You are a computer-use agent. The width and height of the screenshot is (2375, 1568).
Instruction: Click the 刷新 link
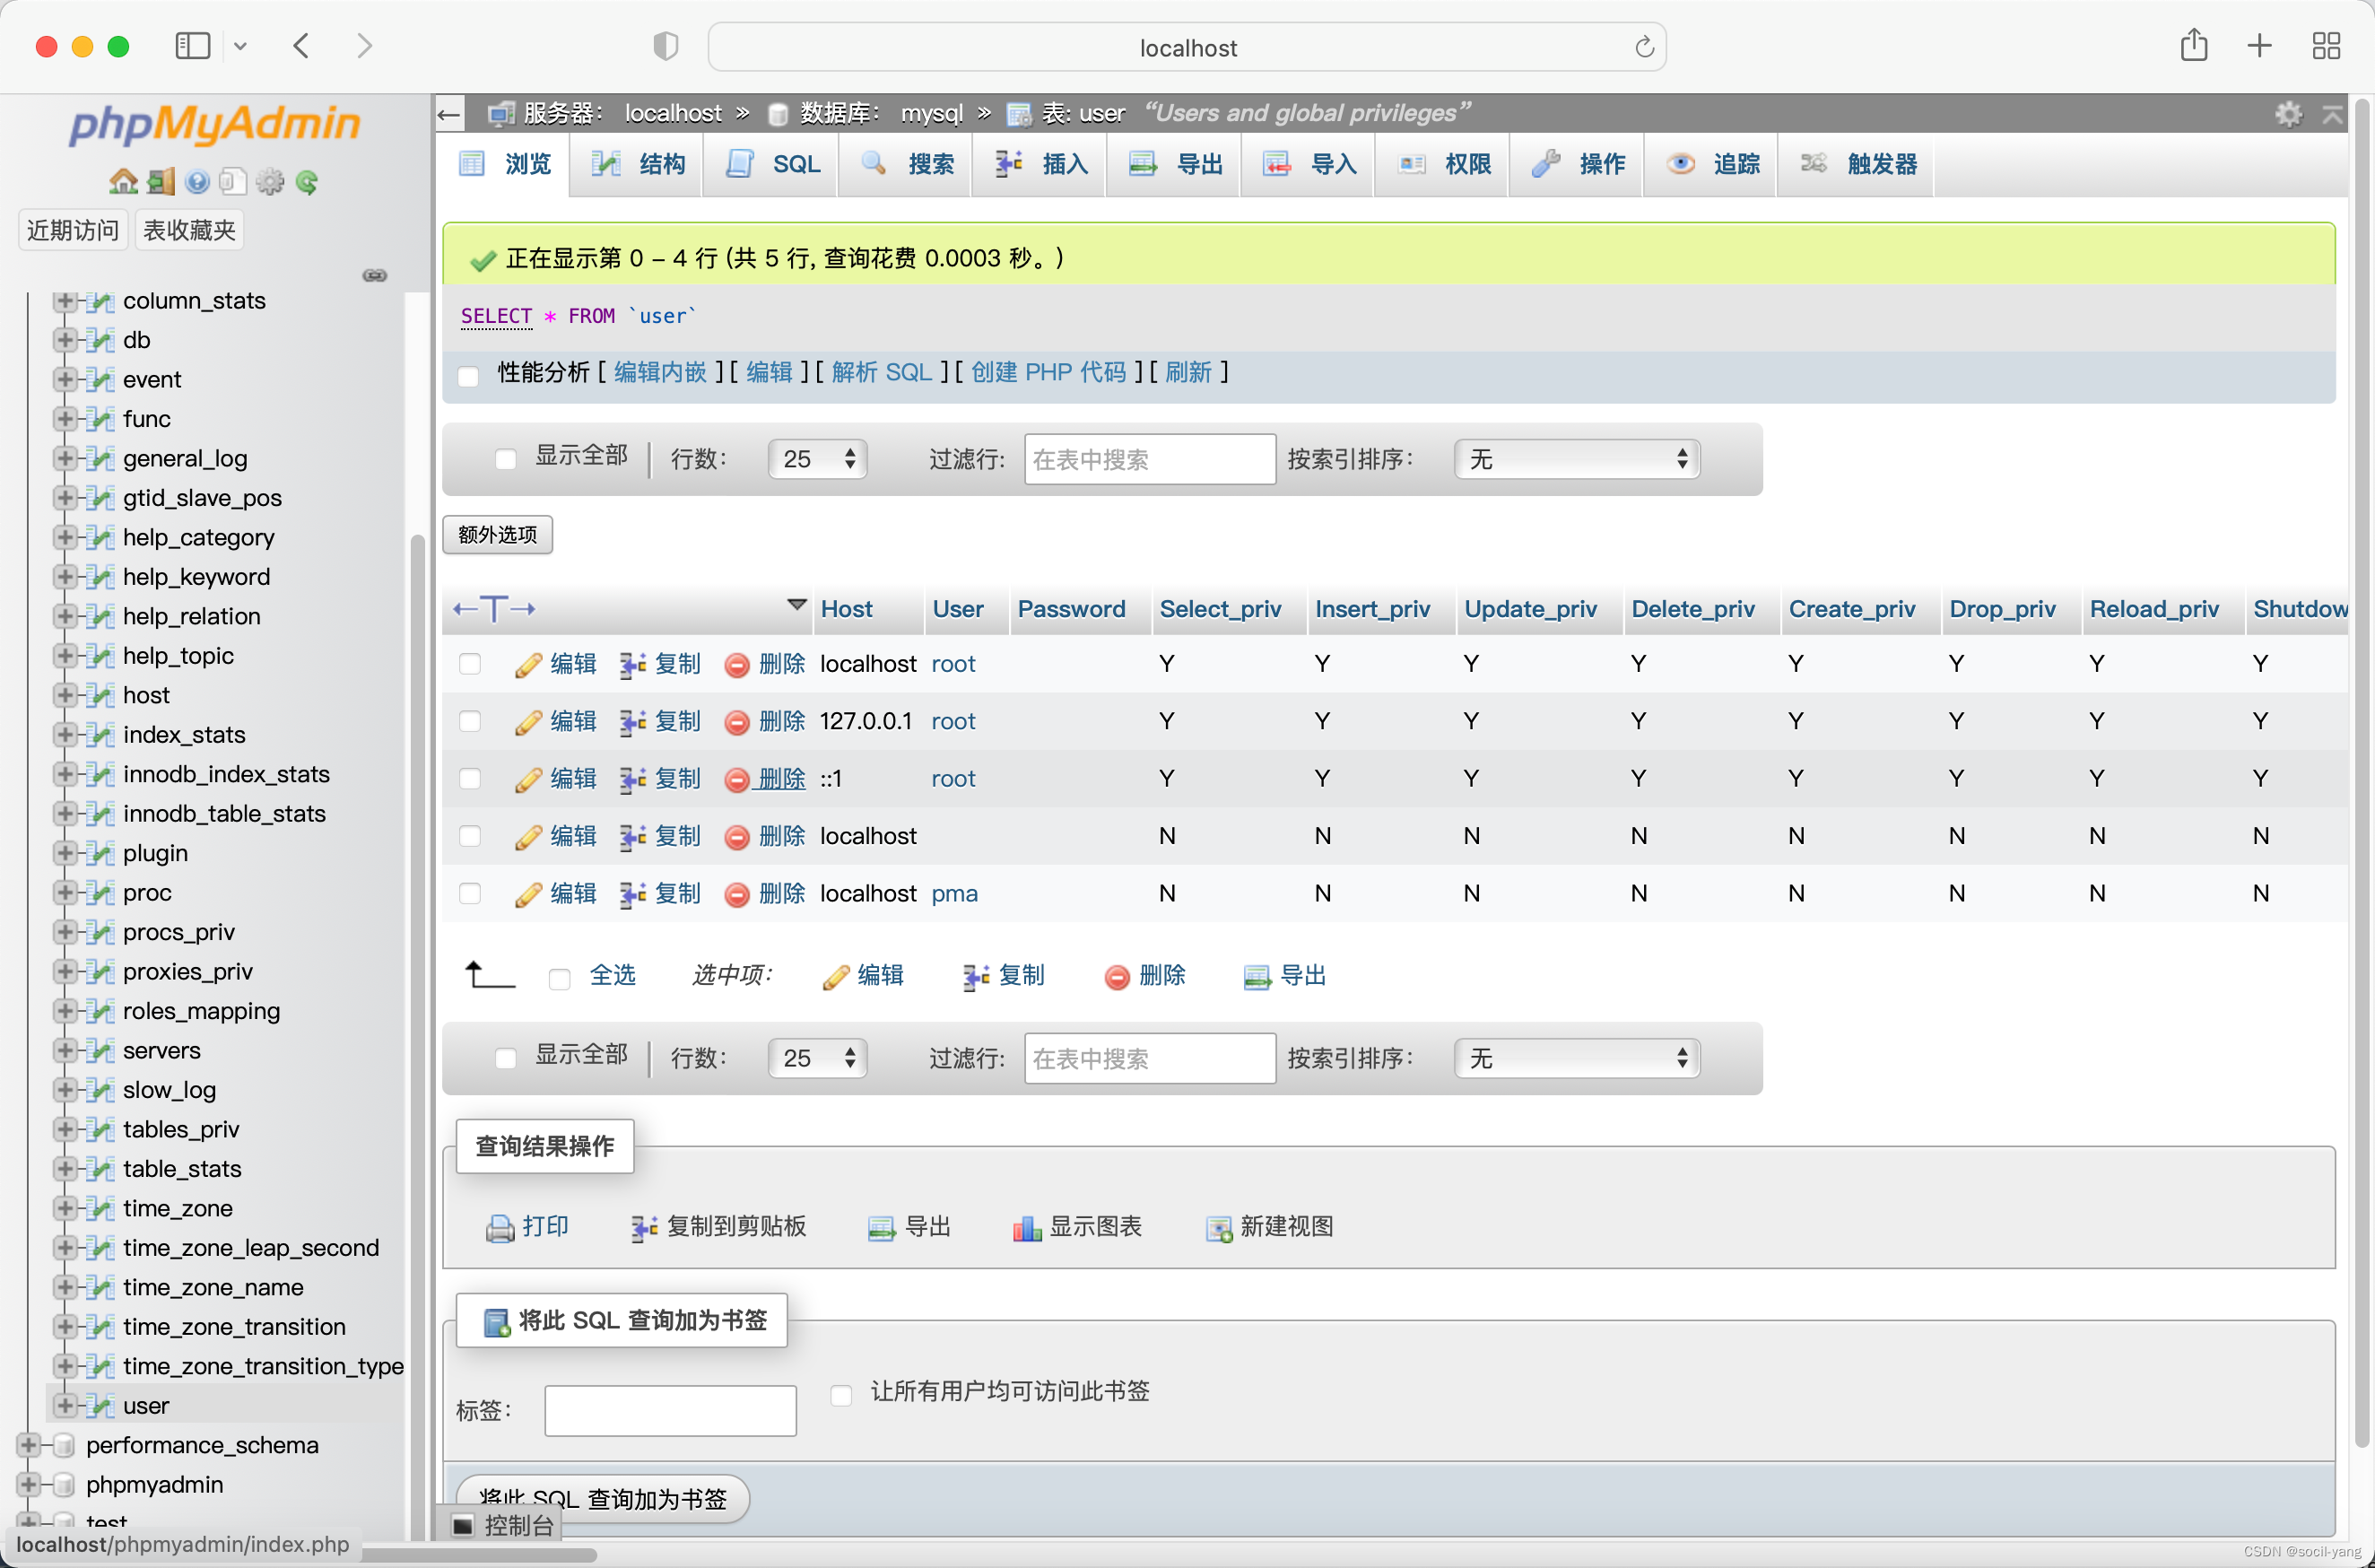coord(1187,373)
